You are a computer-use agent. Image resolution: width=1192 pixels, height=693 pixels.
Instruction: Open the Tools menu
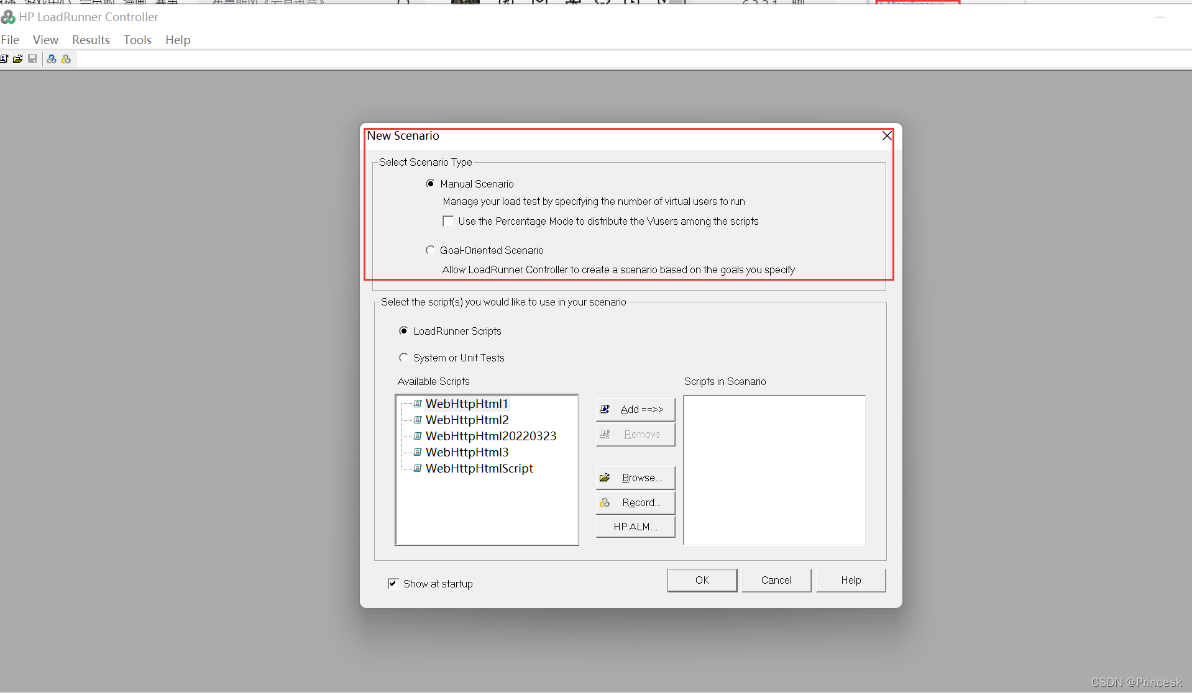pos(137,40)
